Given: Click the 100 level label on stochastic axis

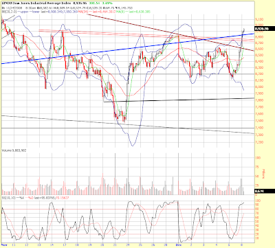Looking at the screenshot, I should (258, 201).
